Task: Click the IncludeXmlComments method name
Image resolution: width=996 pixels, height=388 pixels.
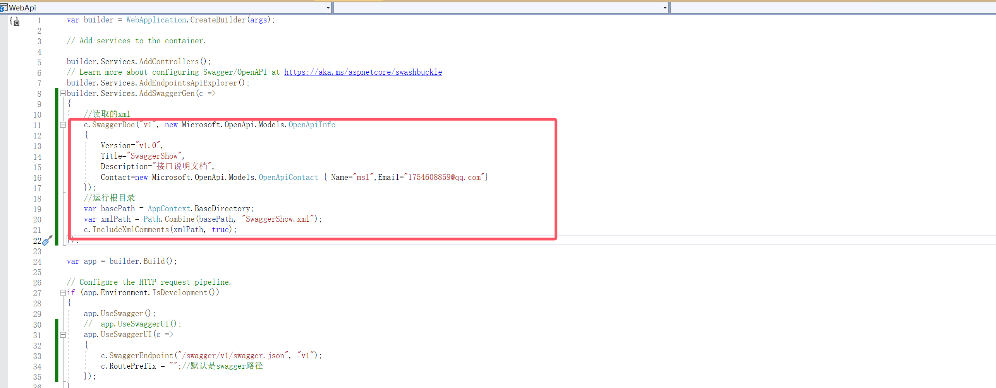Action: click(x=131, y=229)
